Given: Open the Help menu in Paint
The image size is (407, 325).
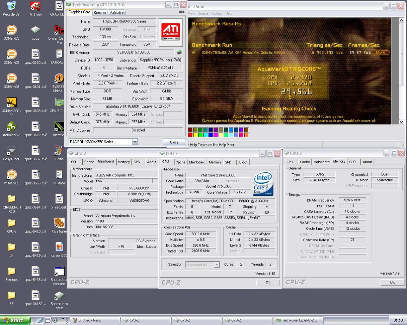Looking at the screenshot, I should [229, 13].
